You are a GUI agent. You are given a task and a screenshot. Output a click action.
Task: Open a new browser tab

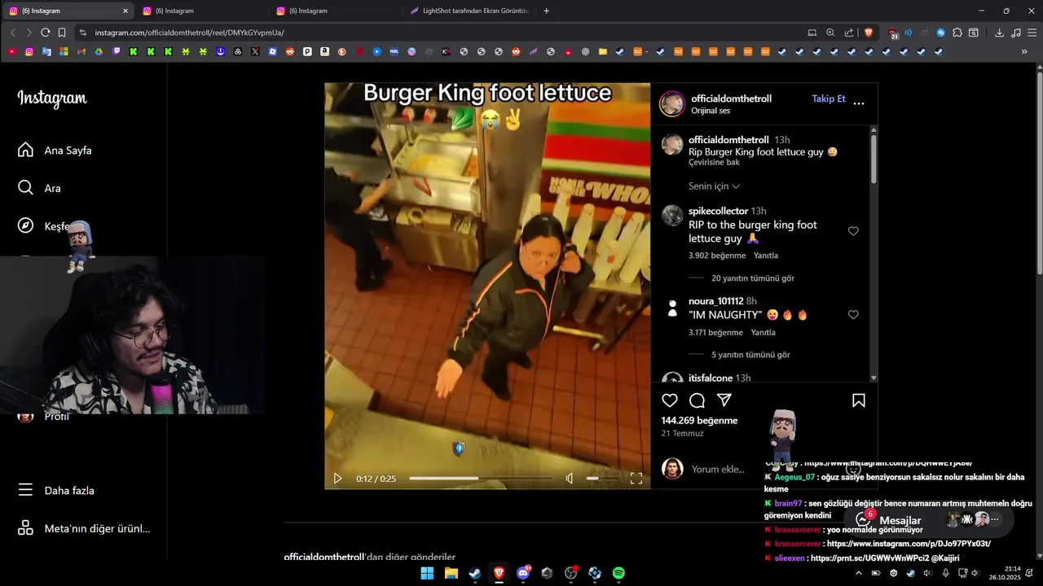(546, 11)
